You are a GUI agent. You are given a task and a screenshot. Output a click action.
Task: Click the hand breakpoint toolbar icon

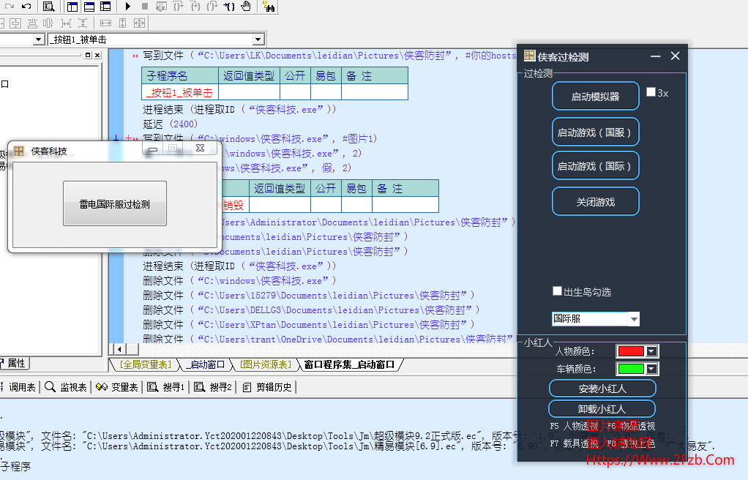coord(246,7)
